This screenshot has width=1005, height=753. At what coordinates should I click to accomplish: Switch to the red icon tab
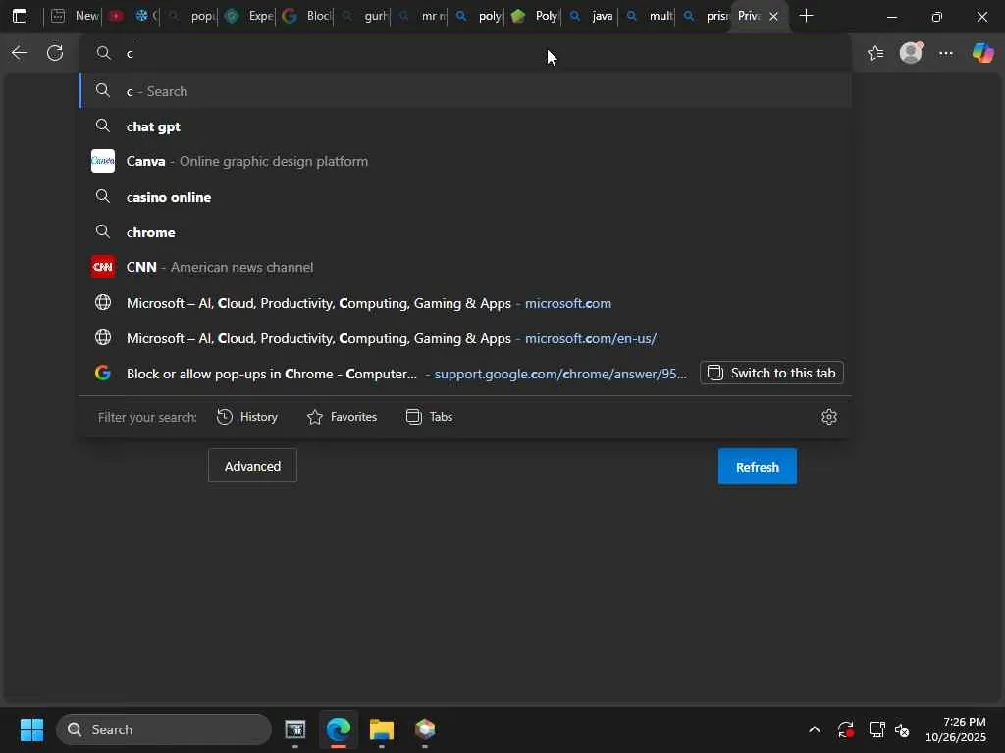click(116, 16)
